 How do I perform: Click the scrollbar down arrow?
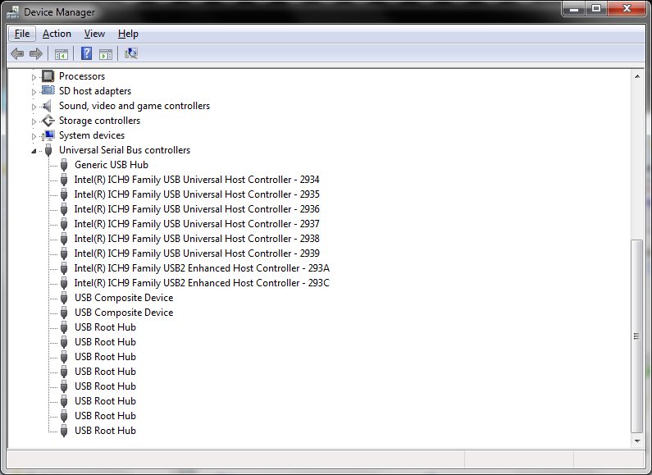637,441
